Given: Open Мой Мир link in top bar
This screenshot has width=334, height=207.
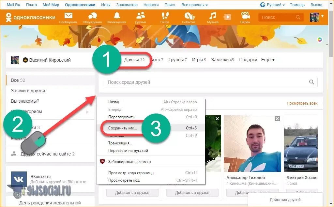Looking at the screenshot, I should pos(51,5).
